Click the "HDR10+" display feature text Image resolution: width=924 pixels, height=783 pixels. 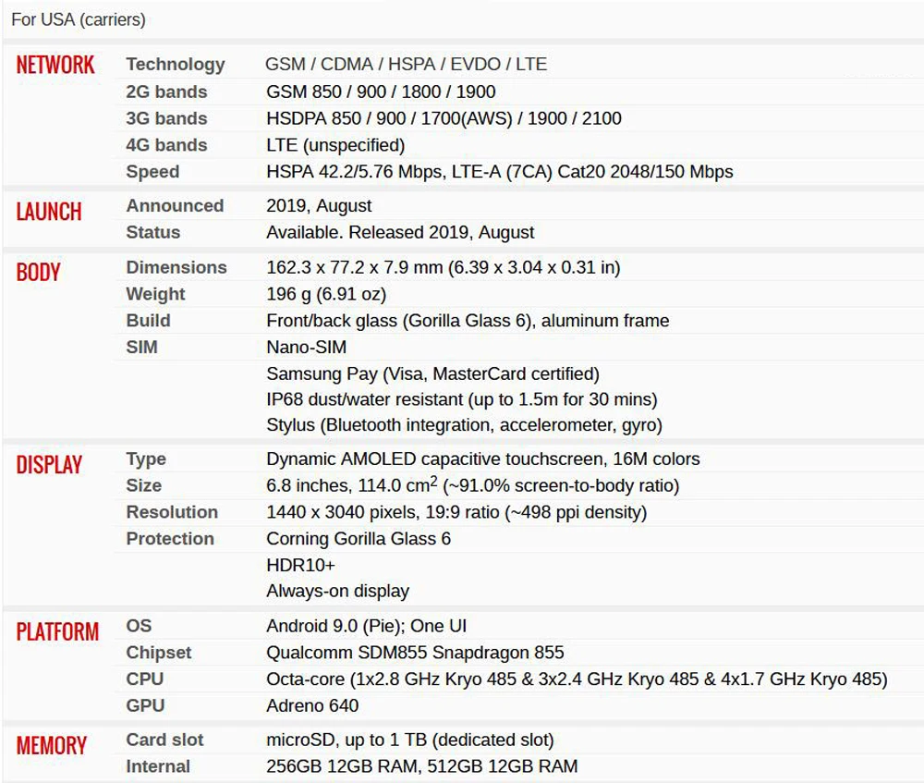(300, 566)
